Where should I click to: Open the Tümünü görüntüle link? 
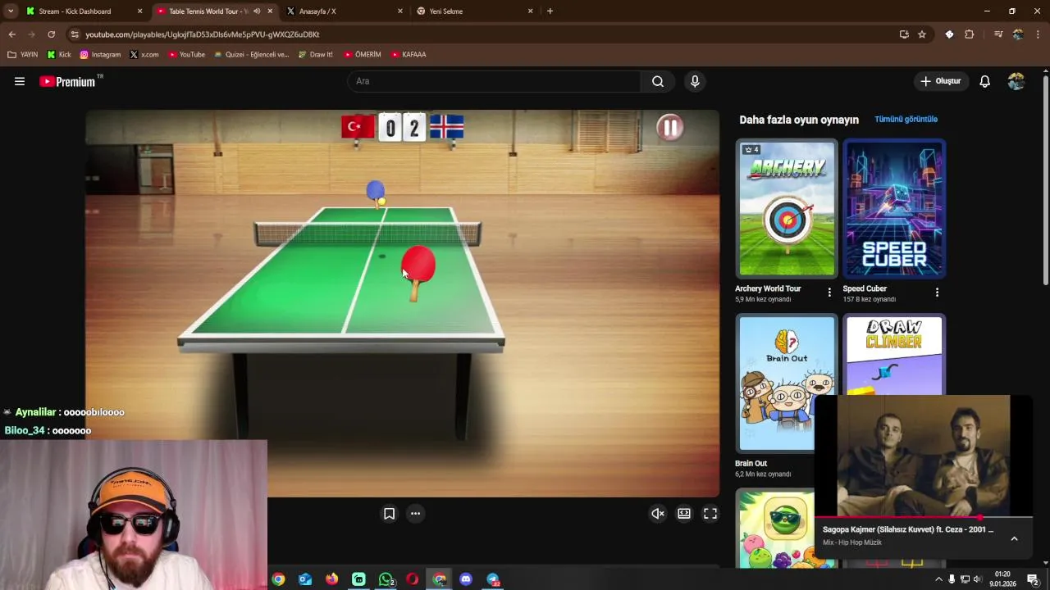point(906,119)
